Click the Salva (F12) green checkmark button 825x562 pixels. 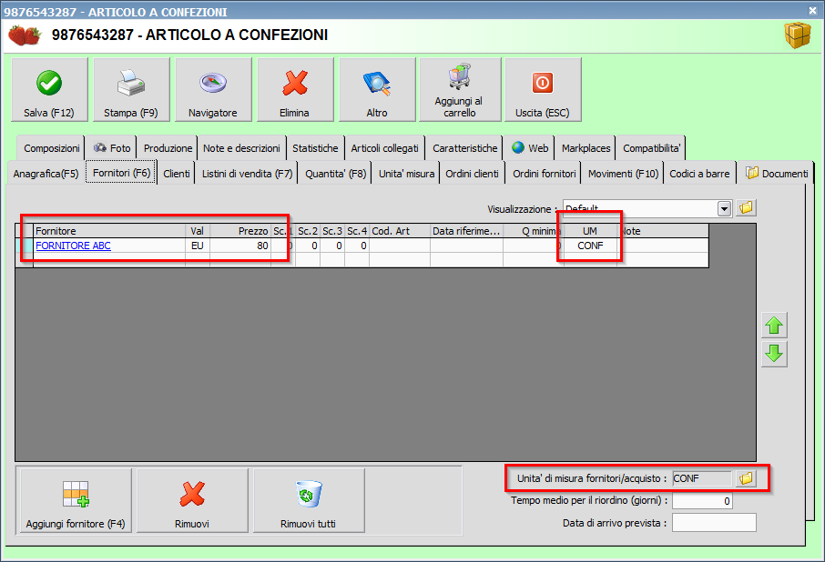pos(49,90)
